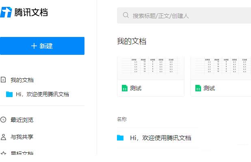Open list row Hi，欢迎使用腾讯文档 folder
Screen dimensions: 251x162
tap(158, 138)
